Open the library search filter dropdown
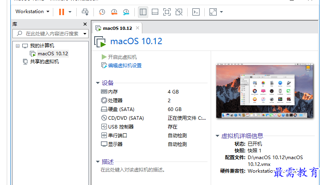The width and height of the screenshot is (322, 185). [85, 34]
